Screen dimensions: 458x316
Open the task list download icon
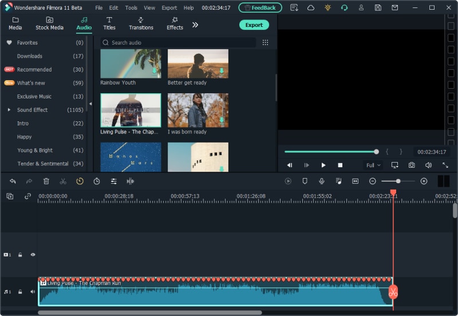(294, 7)
